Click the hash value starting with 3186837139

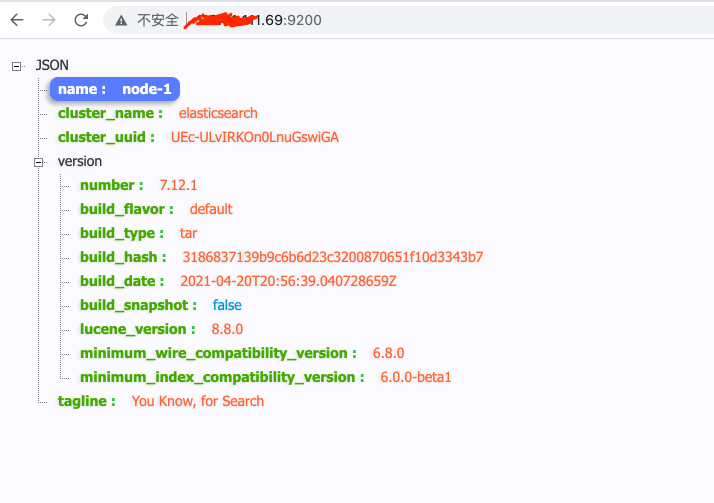click(x=333, y=257)
